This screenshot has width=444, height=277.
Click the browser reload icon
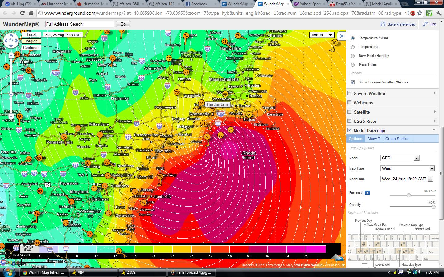coord(22,13)
